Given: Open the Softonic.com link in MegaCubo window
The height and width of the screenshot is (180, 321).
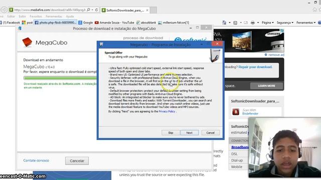Looking at the screenshot, I should 71,84.
